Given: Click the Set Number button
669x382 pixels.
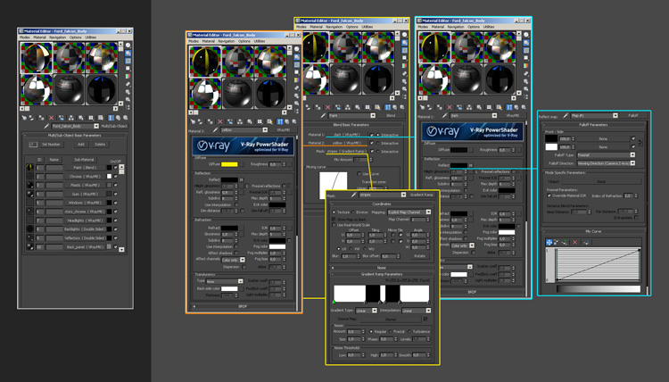Looking at the screenshot, I should pyautogui.click(x=50, y=144).
